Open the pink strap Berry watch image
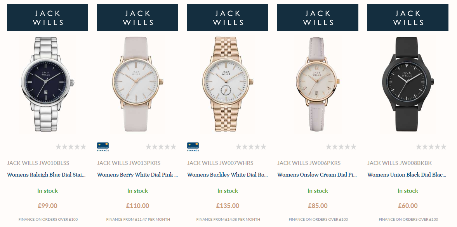This screenshot has width=457, height=227. coord(137,84)
